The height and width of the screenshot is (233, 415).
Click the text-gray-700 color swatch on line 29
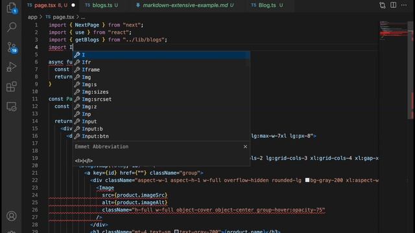click(176, 232)
